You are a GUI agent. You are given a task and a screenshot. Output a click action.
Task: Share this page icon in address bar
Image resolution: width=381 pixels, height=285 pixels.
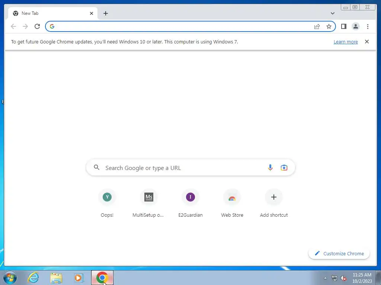click(x=317, y=26)
